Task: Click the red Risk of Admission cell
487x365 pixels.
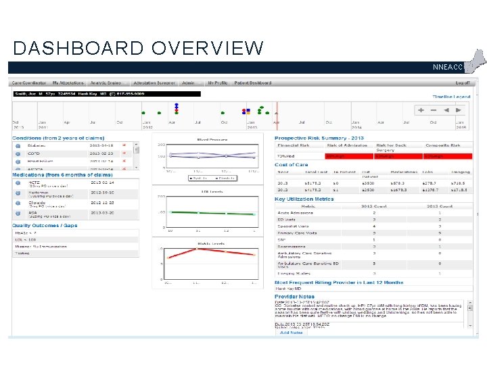Action: pos(349,156)
